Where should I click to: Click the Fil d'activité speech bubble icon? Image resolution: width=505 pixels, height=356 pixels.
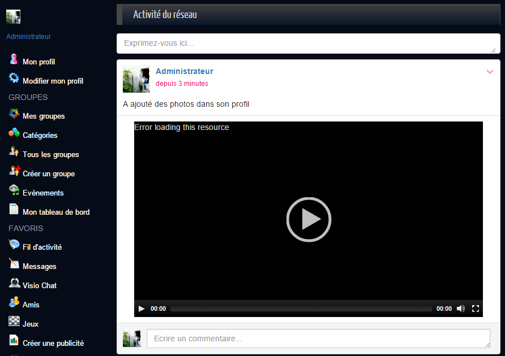pyautogui.click(x=14, y=245)
